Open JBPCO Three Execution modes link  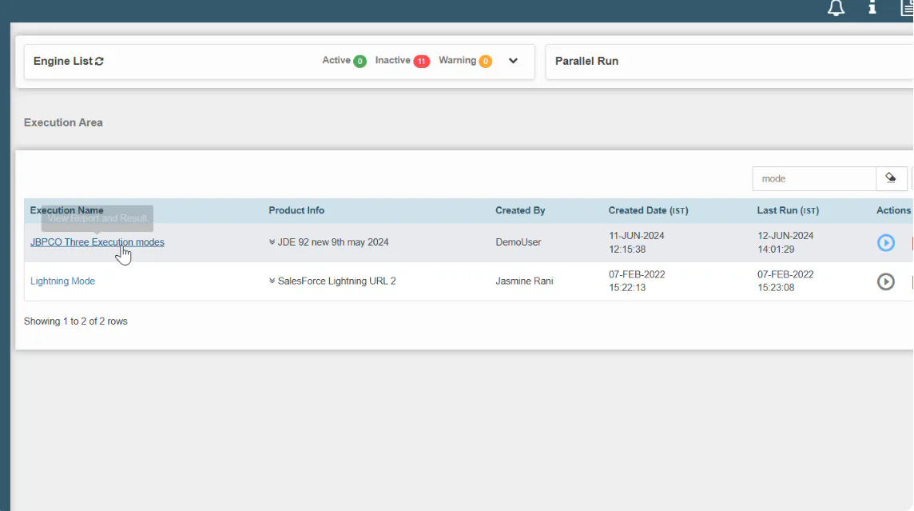click(x=97, y=242)
